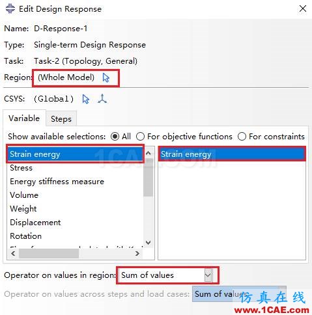Select For objective functions radio option

pyautogui.click(x=140, y=137)
